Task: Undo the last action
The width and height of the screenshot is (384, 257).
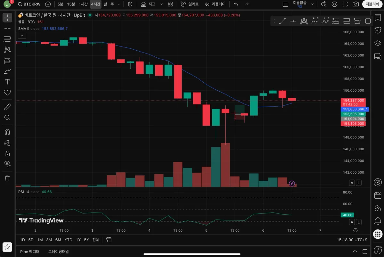Action: [236, 4]
